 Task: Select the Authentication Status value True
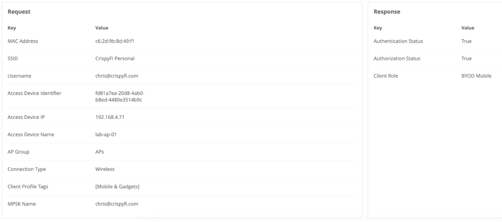466,41
